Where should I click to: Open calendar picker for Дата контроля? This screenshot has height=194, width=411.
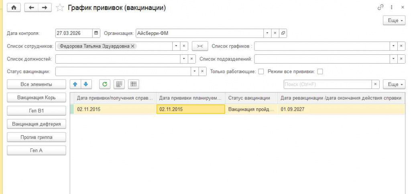pyautogui.click(x=96, y=33)
